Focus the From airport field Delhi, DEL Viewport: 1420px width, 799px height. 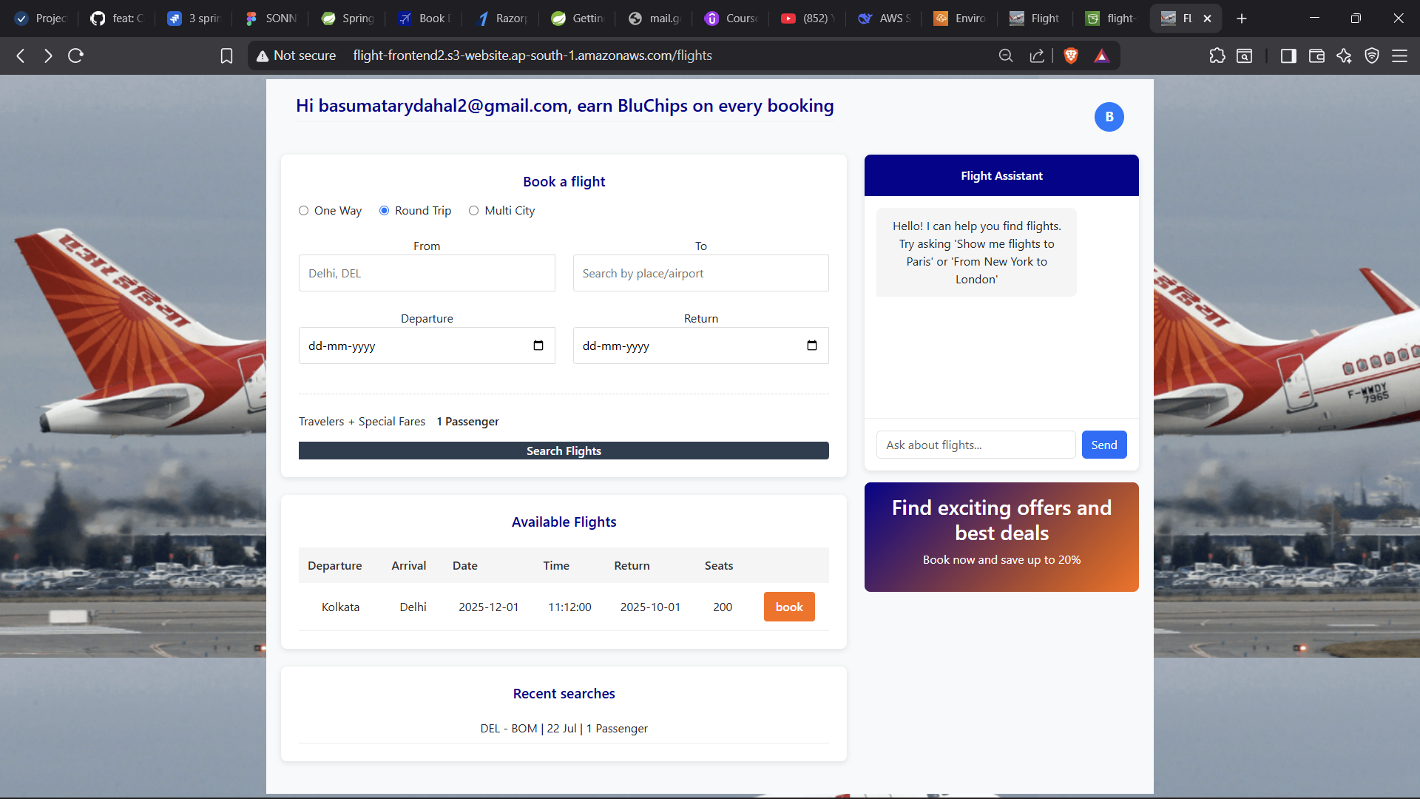click(427, 273)
